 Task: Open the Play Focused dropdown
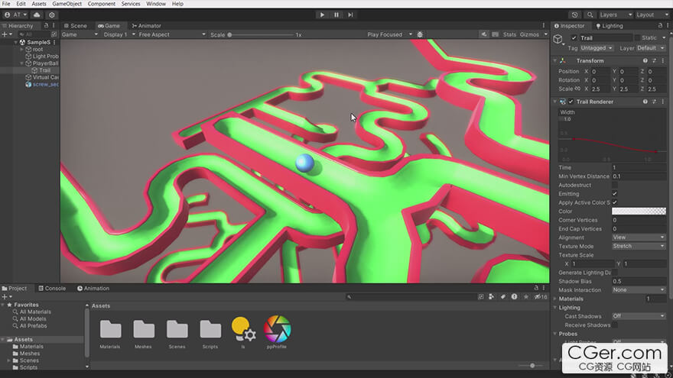tap(389, 34)
